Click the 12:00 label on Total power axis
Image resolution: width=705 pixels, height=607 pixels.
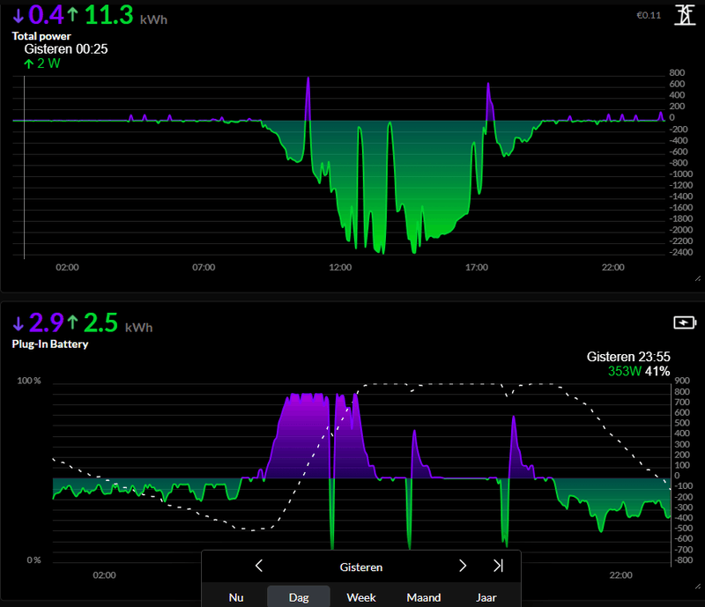point(340,267)
